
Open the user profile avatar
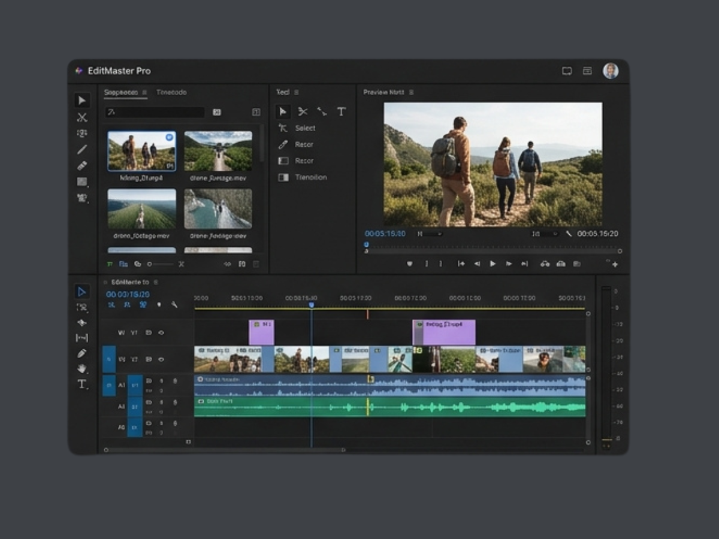coord(611,71)
